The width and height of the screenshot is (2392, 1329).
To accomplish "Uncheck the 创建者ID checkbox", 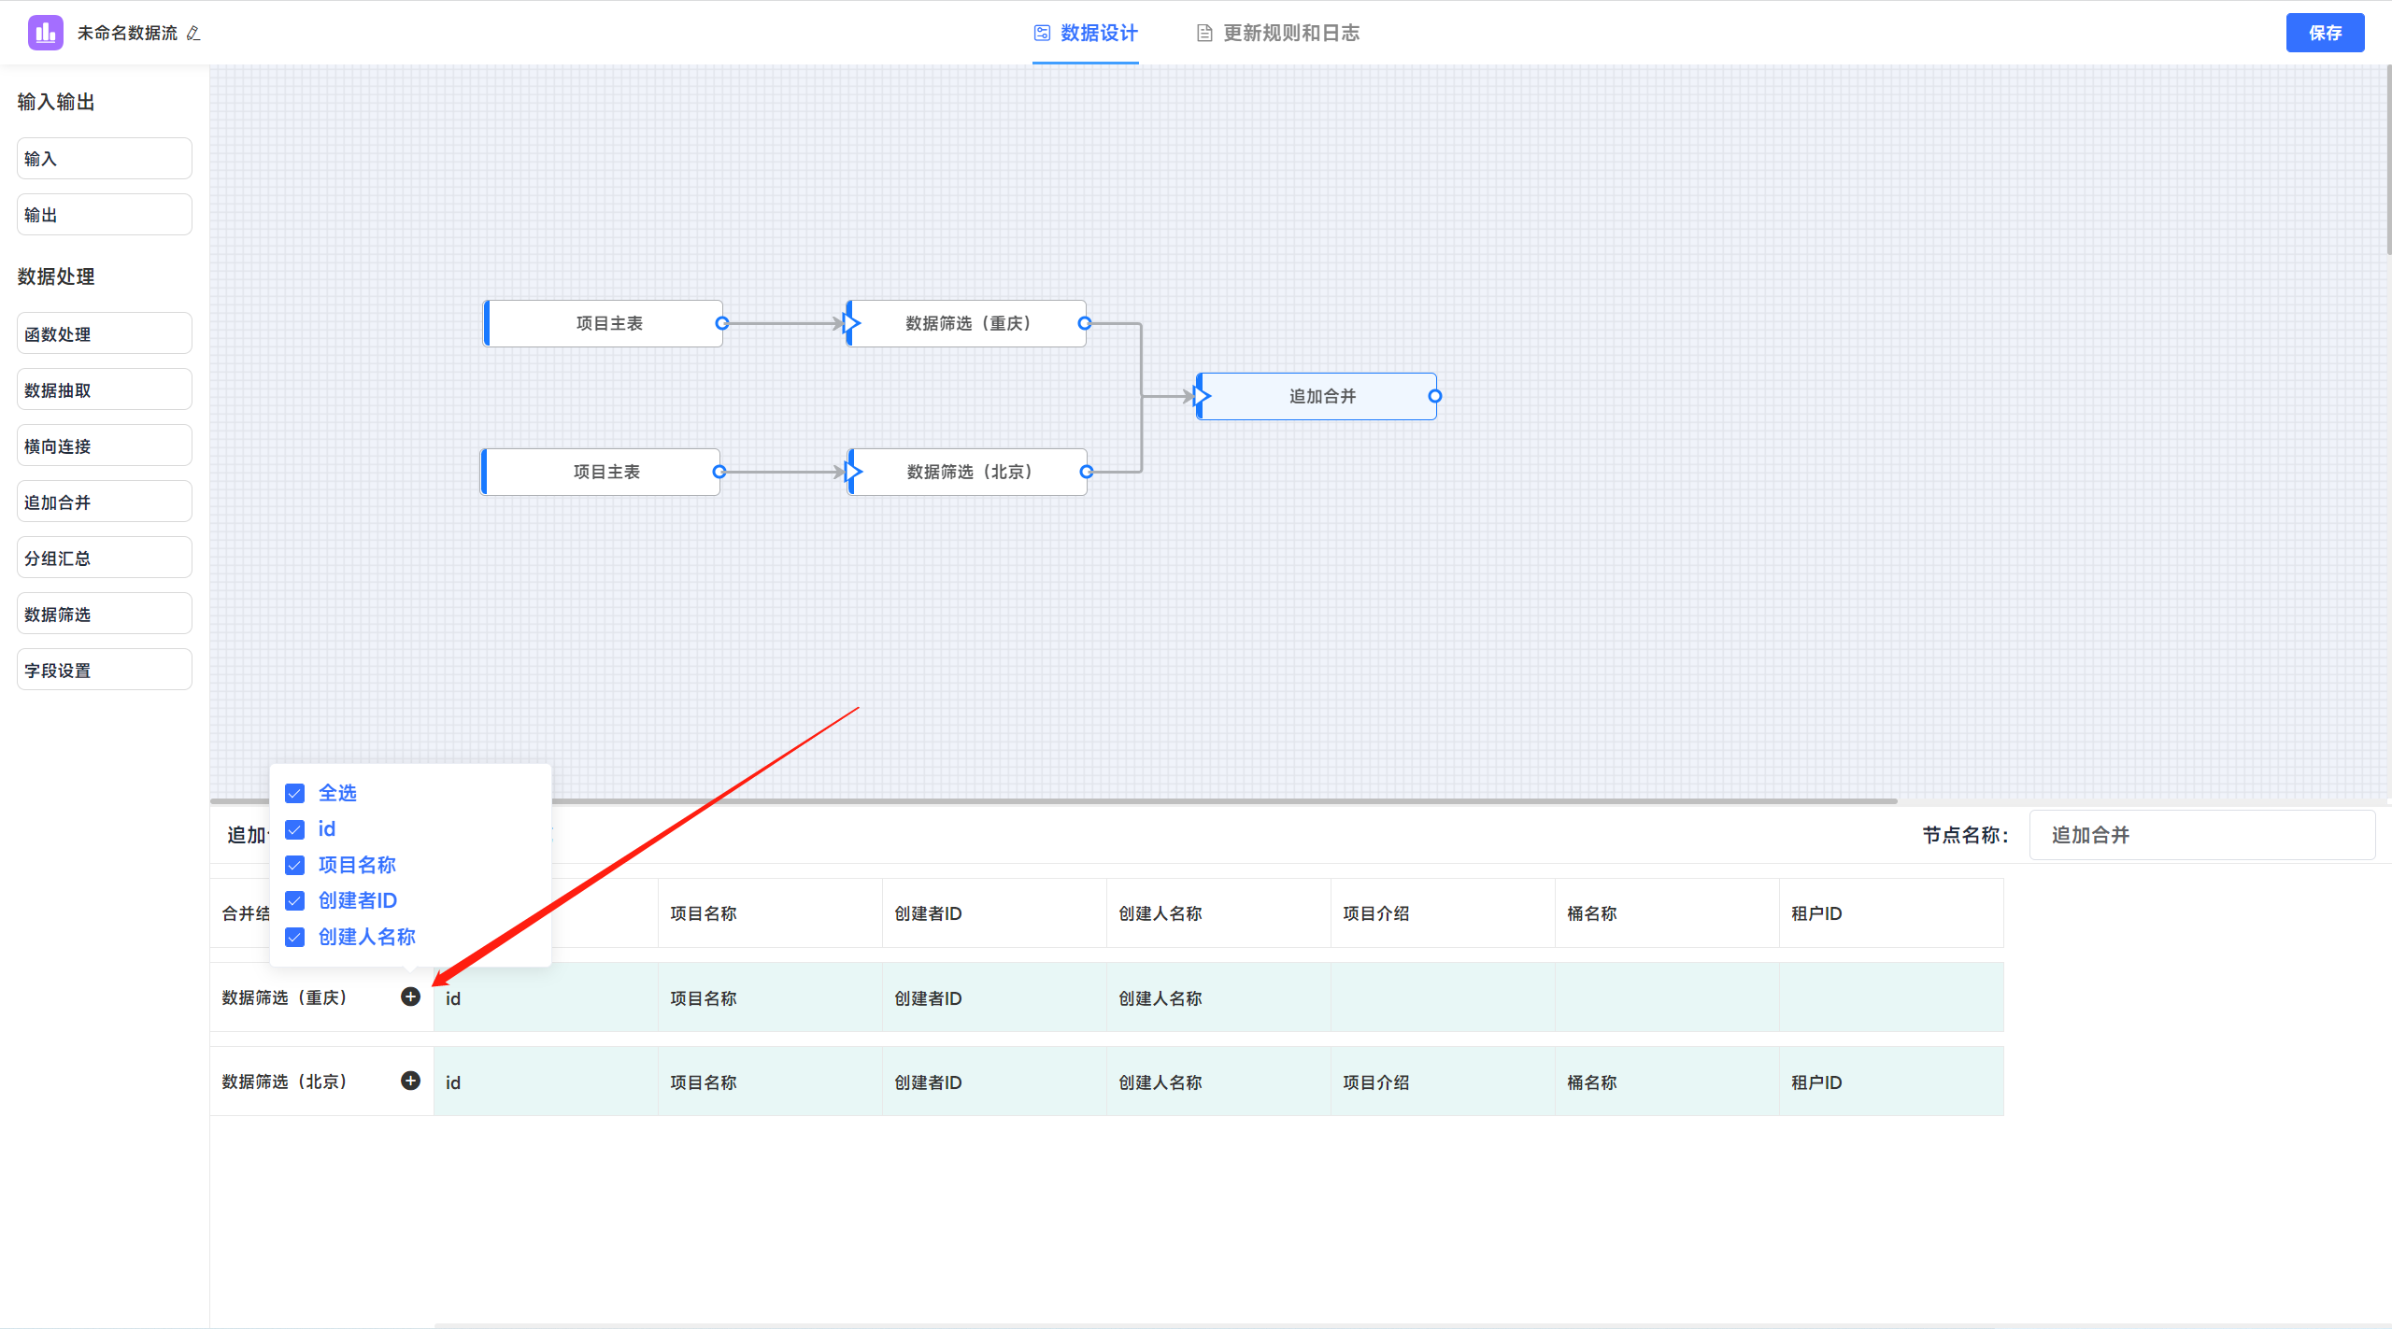I will point(294,900).
